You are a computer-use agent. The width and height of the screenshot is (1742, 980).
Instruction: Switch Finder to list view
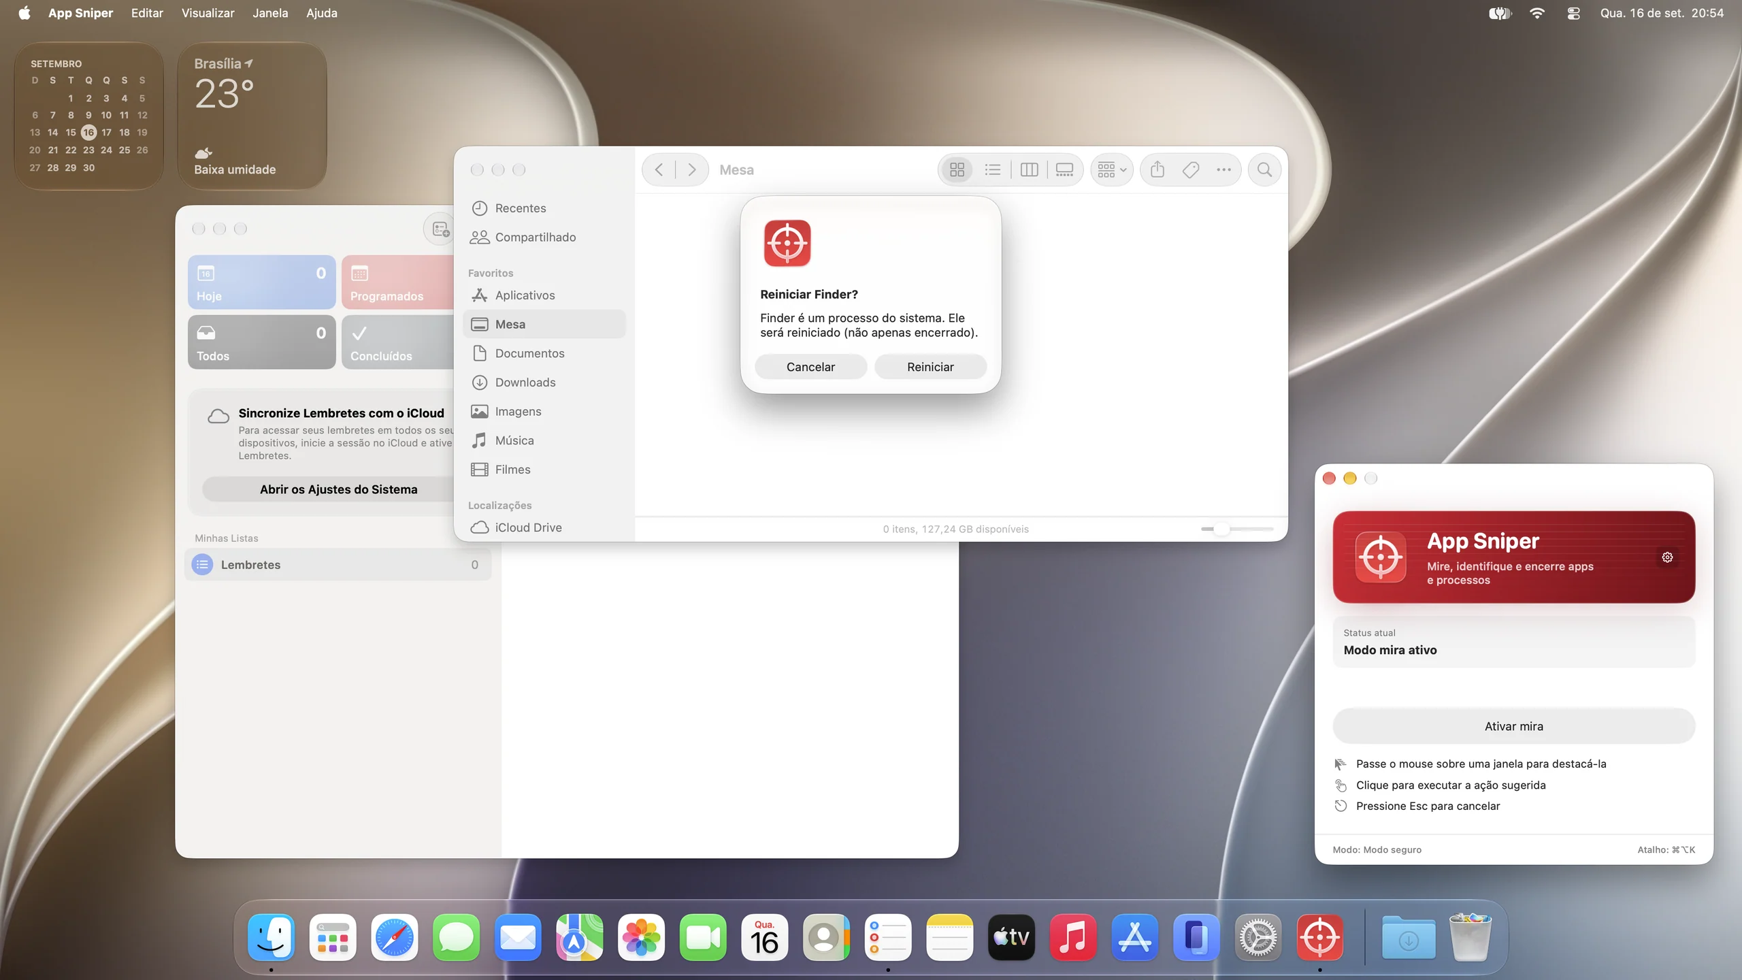pos(993,169)
